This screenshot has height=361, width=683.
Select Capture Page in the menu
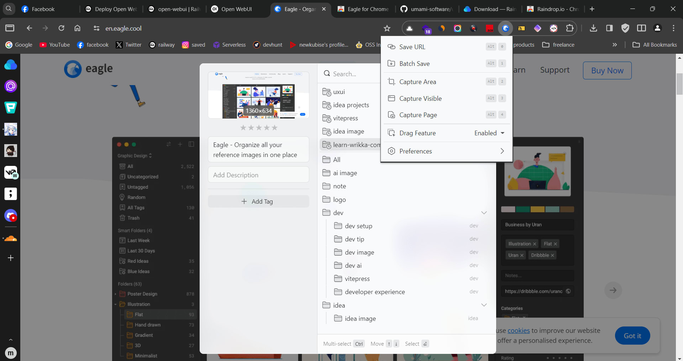pos(447,115)
